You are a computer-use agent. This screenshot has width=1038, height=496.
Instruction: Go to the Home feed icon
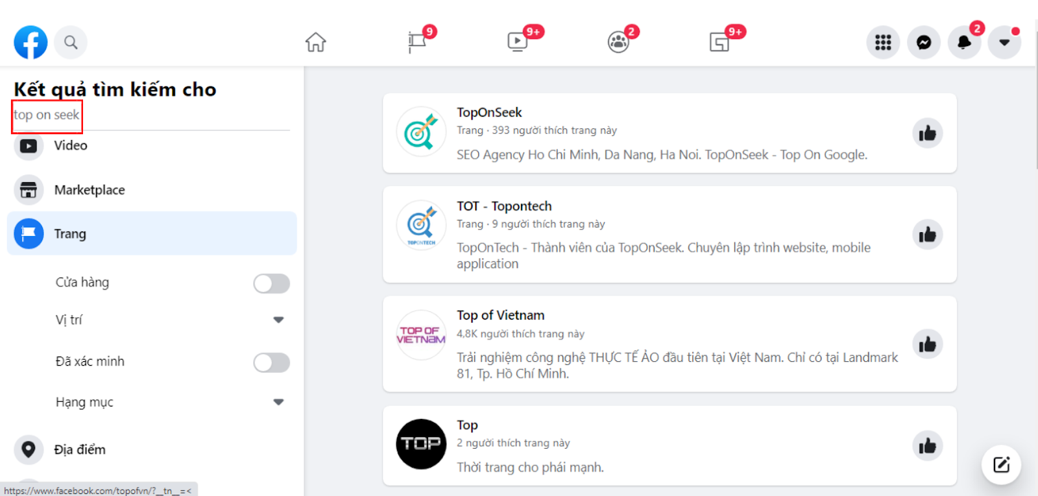315,43
